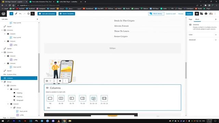Open the VLC cone icon in taskbar
Screen dimensions: 219x123
(59, 121)
